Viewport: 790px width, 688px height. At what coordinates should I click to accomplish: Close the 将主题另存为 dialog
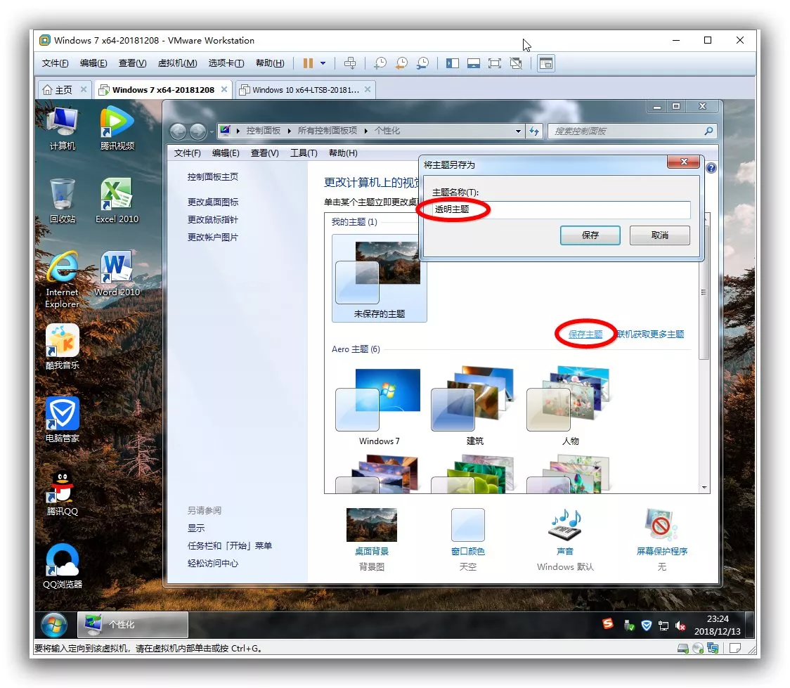click(683, 162)
